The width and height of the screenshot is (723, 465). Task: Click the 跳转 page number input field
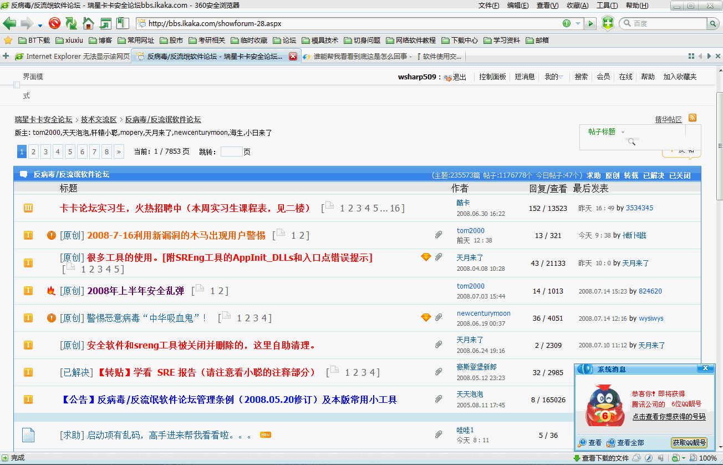coord(231,151)
